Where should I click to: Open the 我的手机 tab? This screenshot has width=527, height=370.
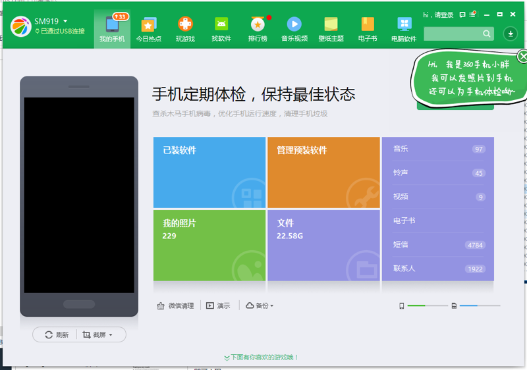point(112,29)
